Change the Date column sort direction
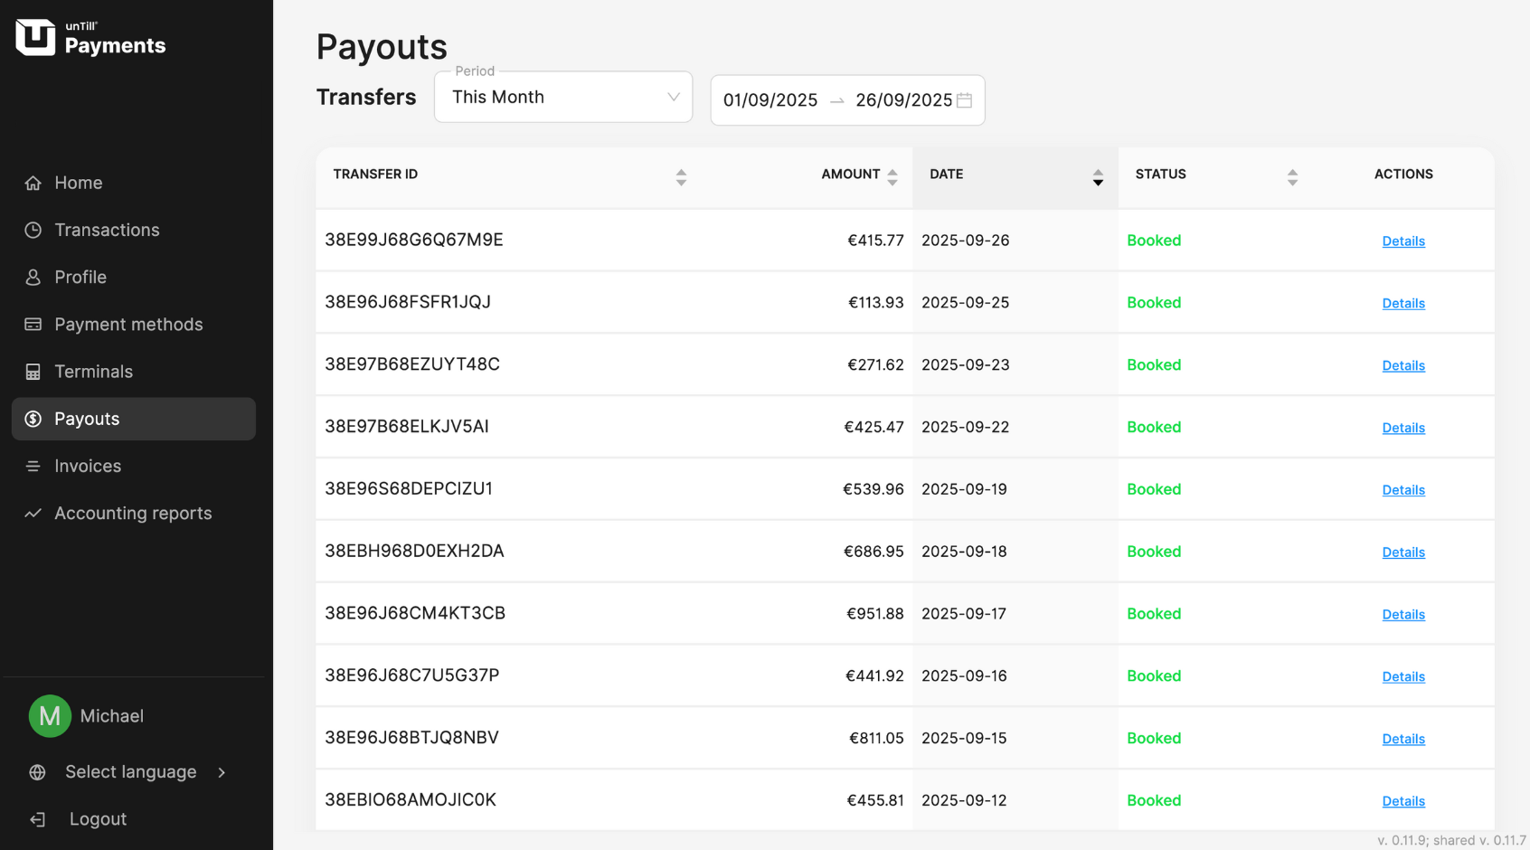 click(1097, 177)
